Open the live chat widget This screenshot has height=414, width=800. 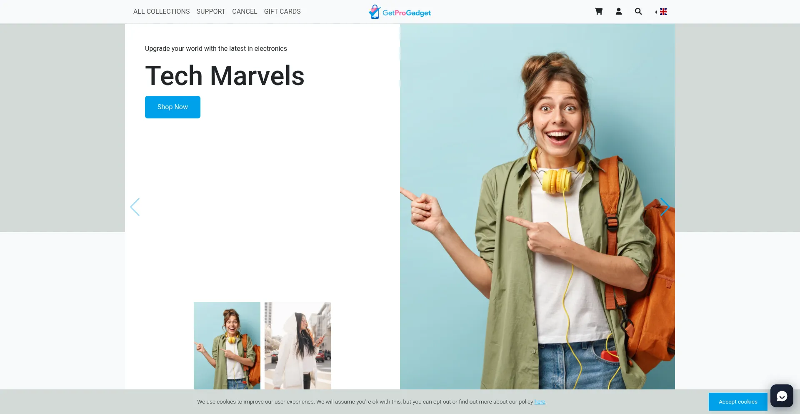tap(782, 396)
